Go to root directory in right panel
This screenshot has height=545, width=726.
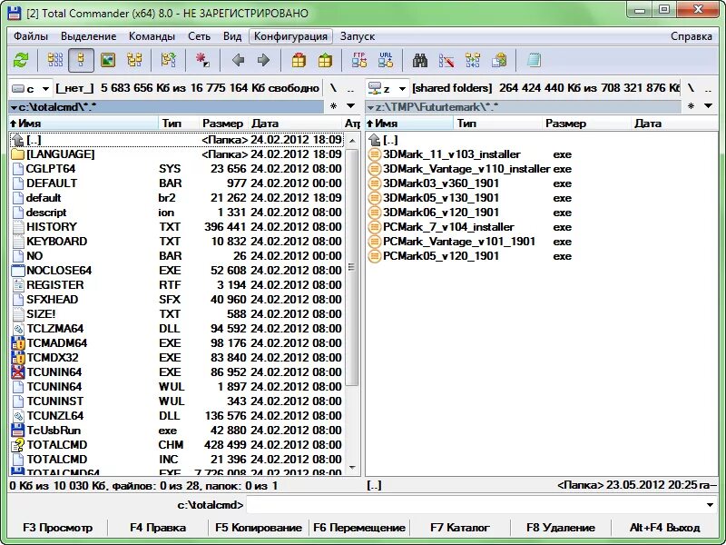[x=691, y=88]
